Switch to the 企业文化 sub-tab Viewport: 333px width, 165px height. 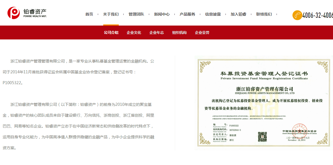click(x=134, y=32)
